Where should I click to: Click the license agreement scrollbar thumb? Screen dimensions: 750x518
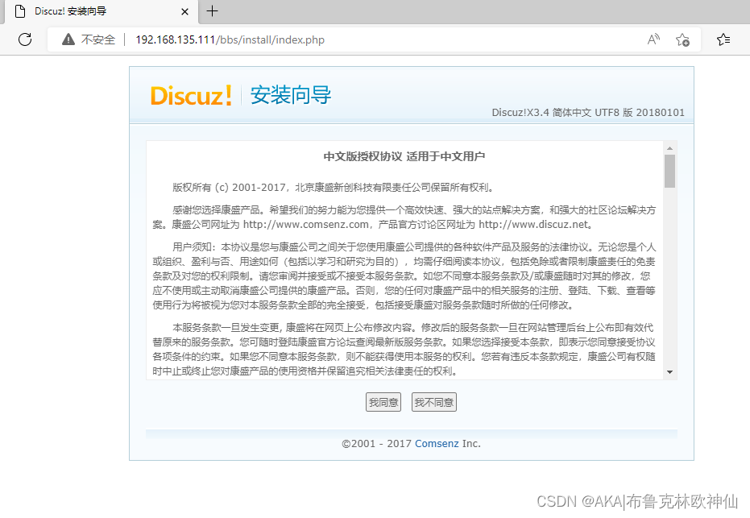pos(669,171)
